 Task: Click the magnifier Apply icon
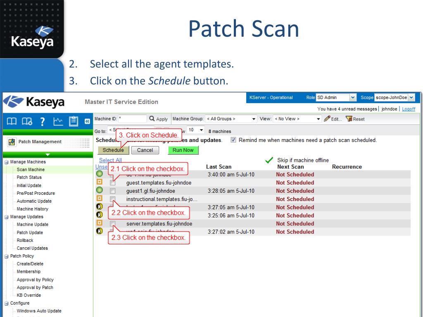coord(158,118)
